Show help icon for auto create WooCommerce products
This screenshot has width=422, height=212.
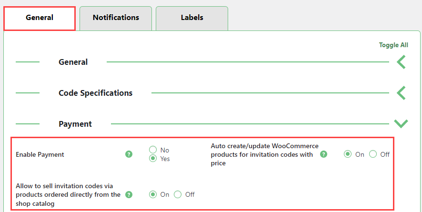tap(324, 154)
